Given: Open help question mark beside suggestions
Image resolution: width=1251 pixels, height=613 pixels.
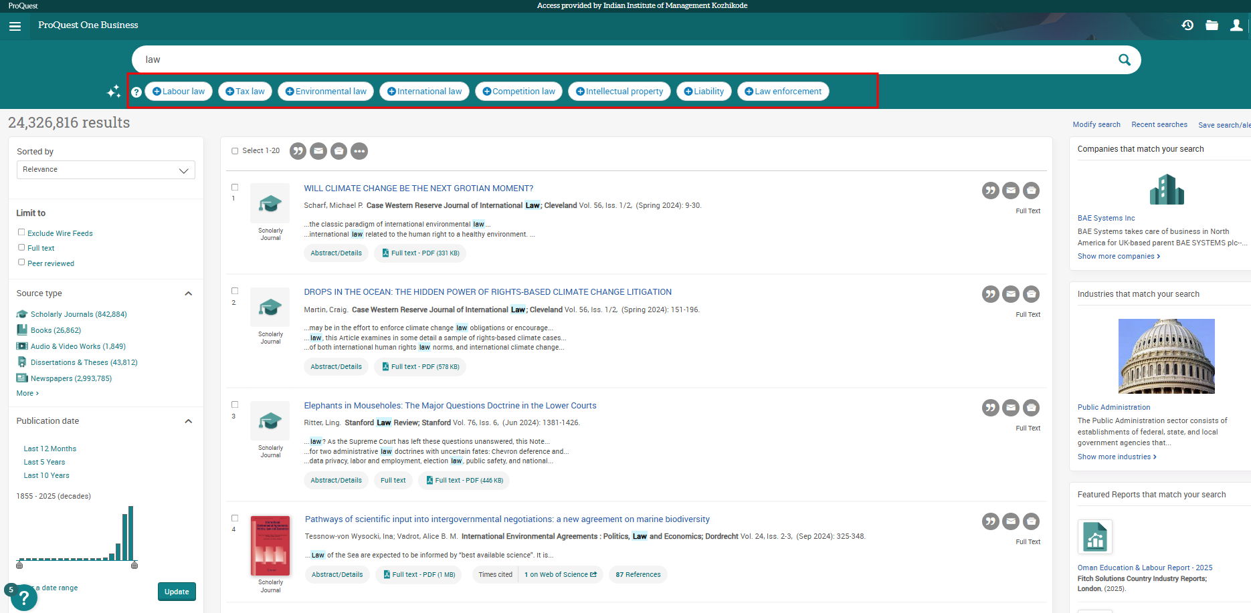Looking at the screenshot, I should [x=136, y=92].
